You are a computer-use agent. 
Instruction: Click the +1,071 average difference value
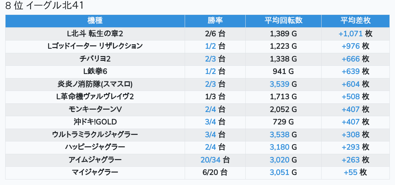tap(351, 34)
